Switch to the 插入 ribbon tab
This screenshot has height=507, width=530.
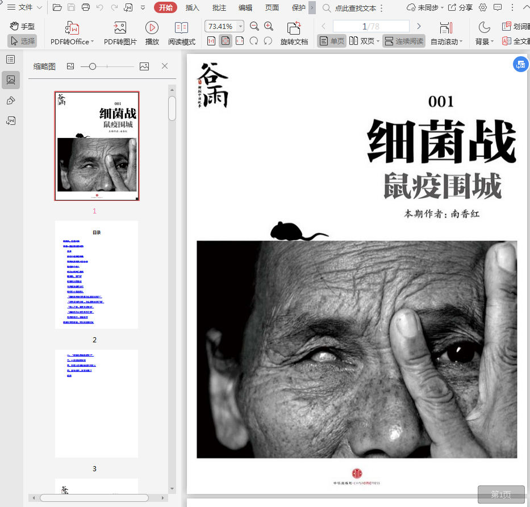(x=193, y=7)
